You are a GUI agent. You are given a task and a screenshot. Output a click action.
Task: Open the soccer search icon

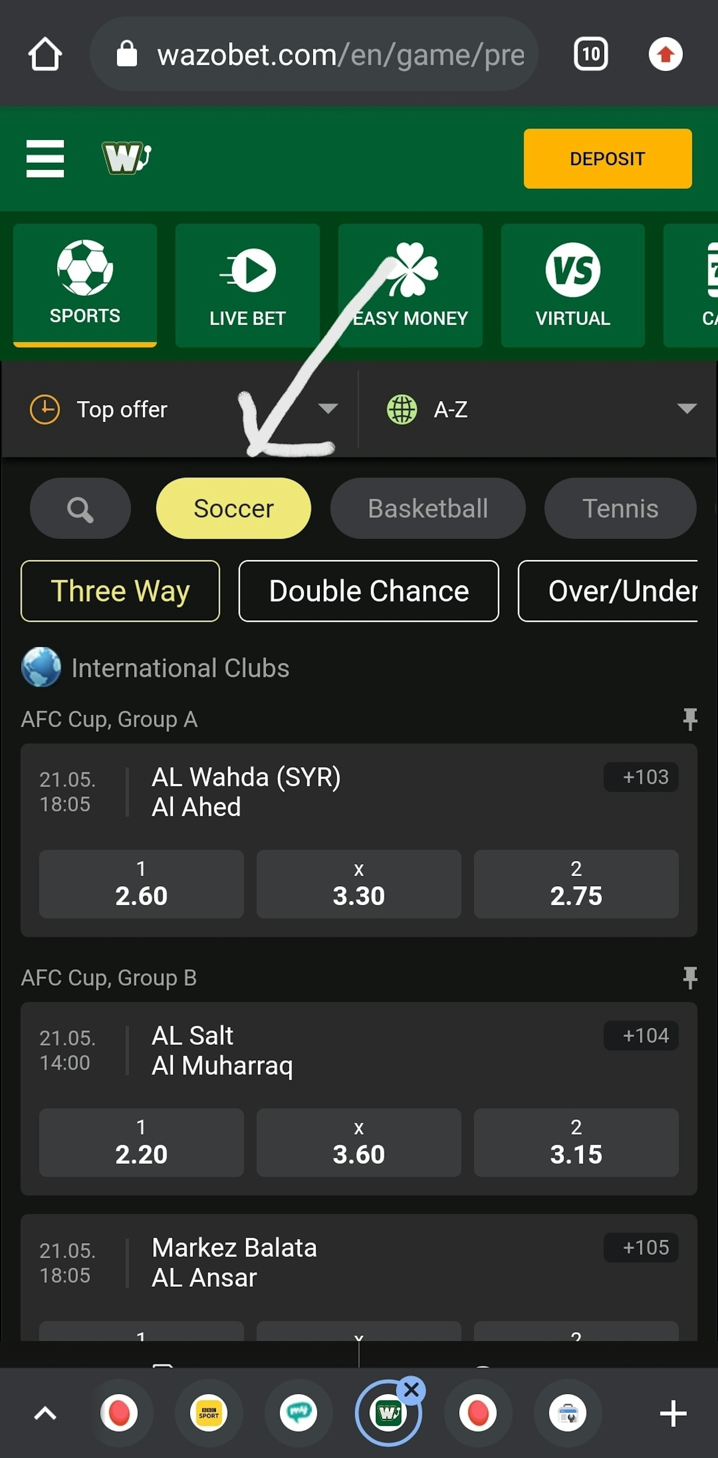coord(80,509)
